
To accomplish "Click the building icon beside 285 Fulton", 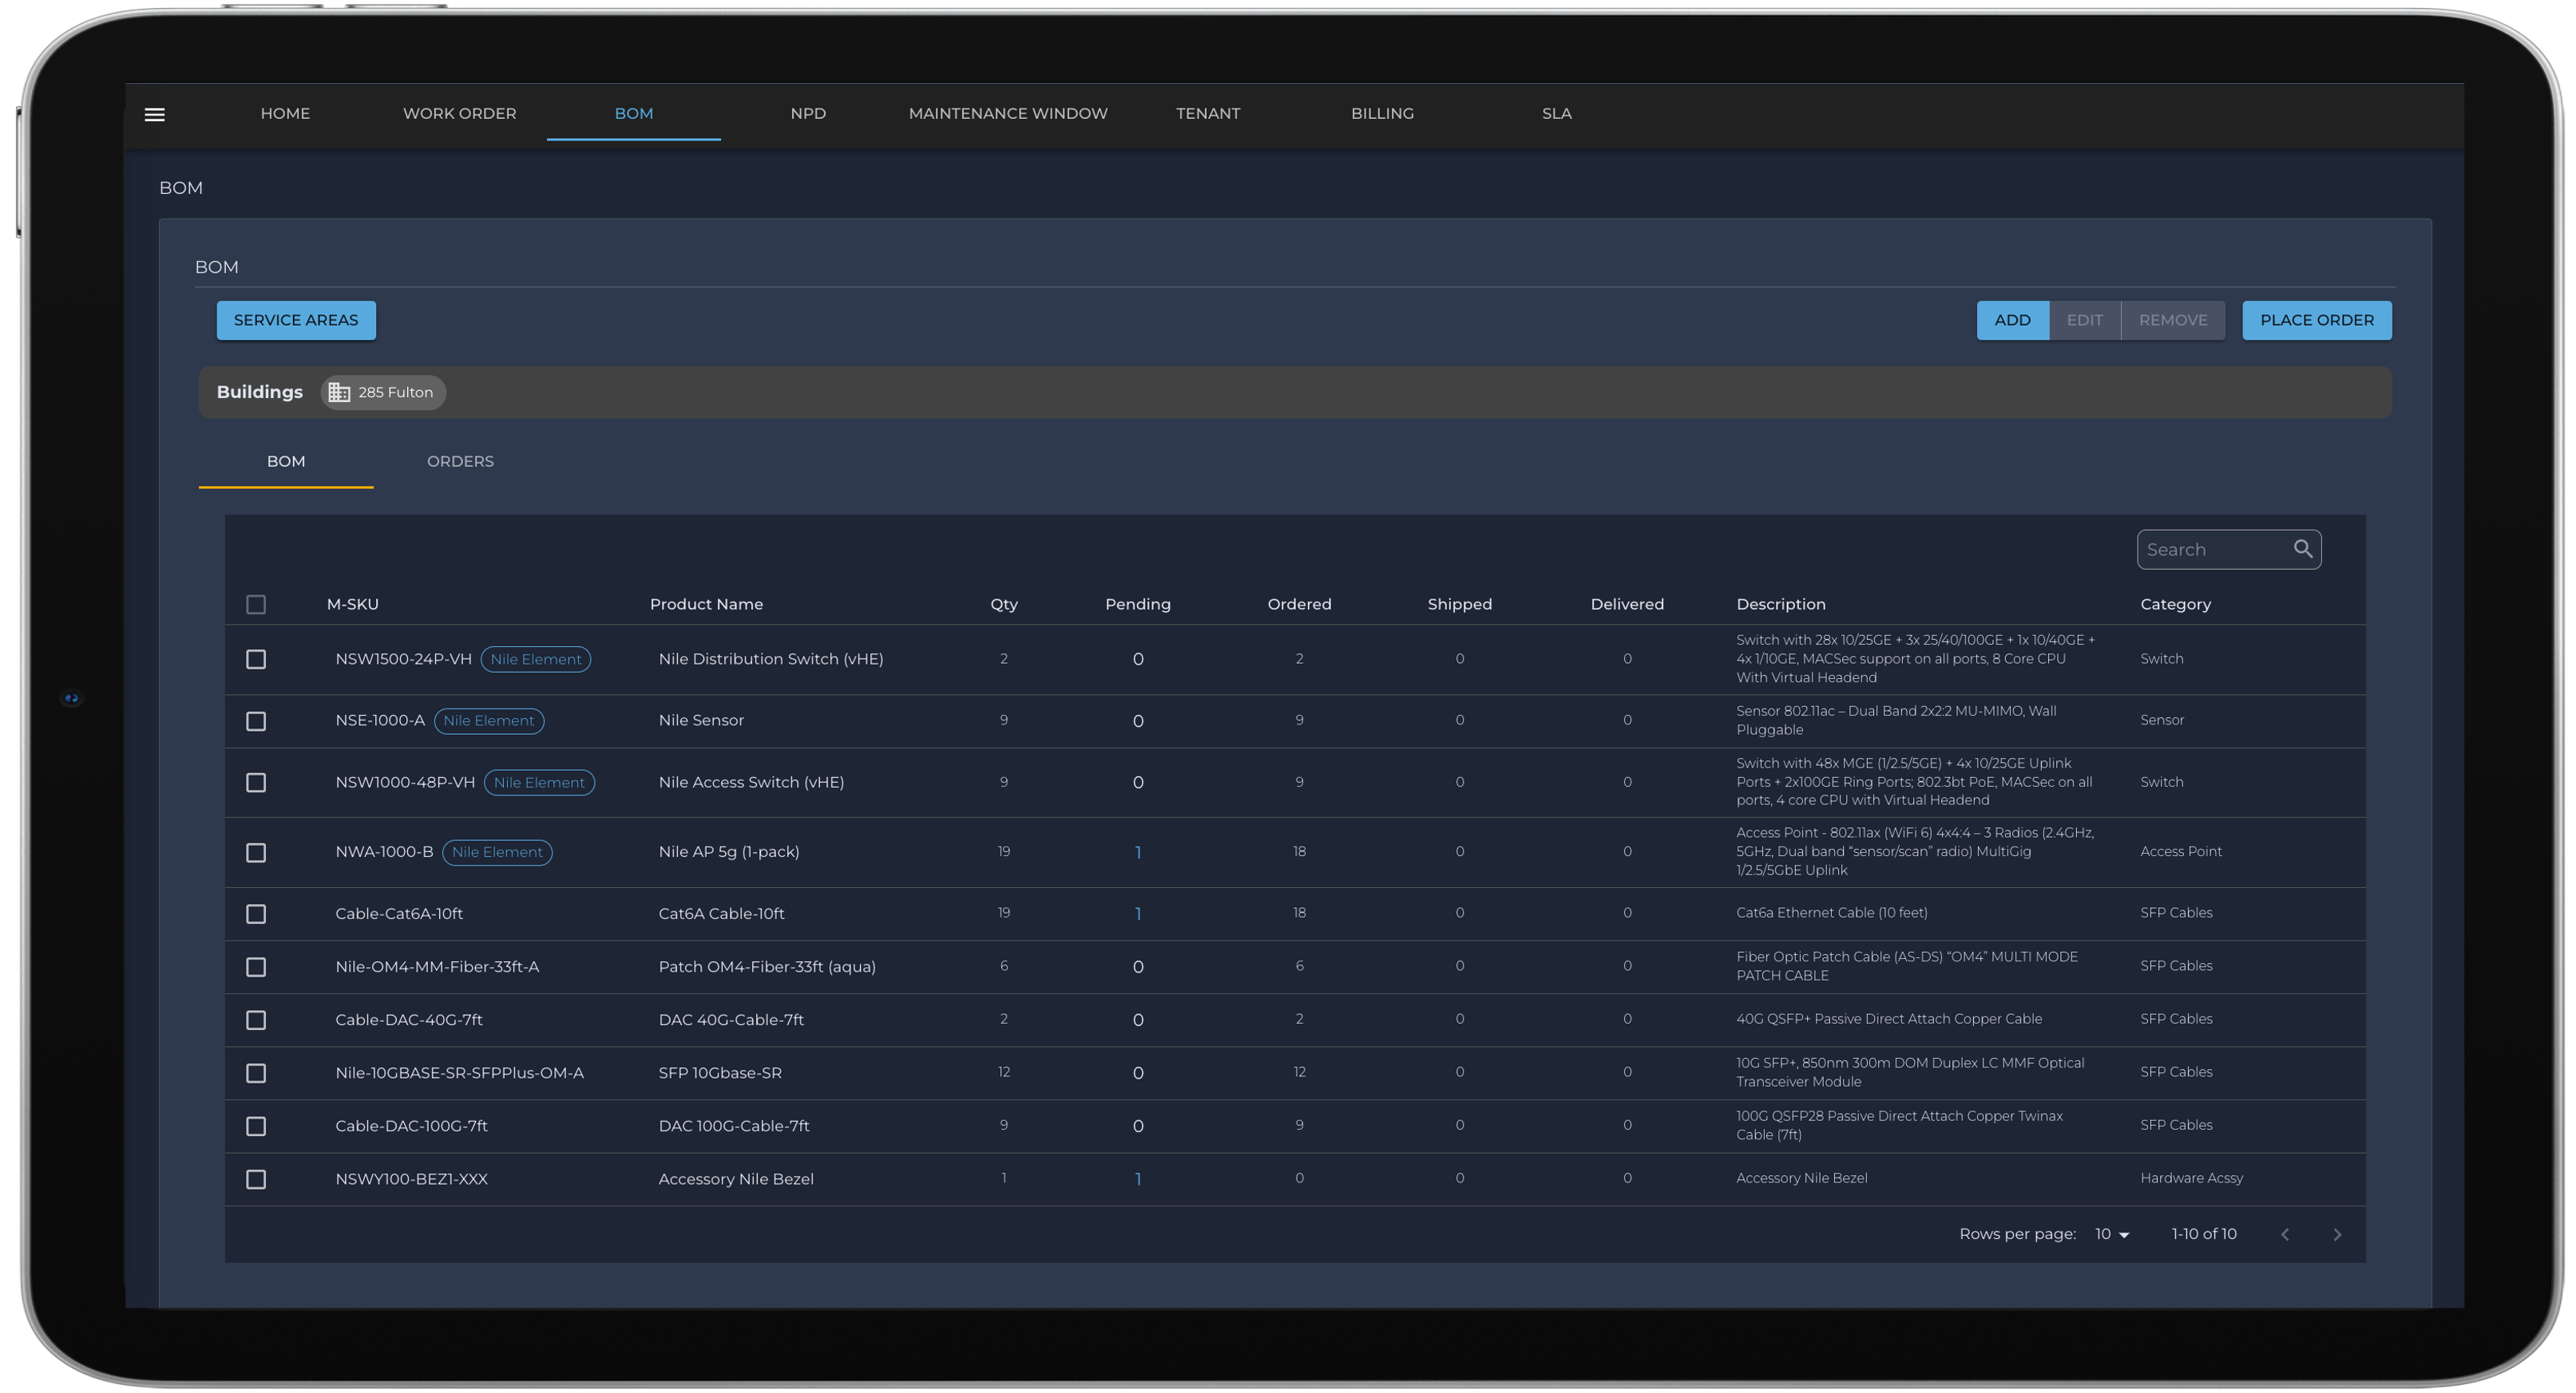I will (339, 392).
